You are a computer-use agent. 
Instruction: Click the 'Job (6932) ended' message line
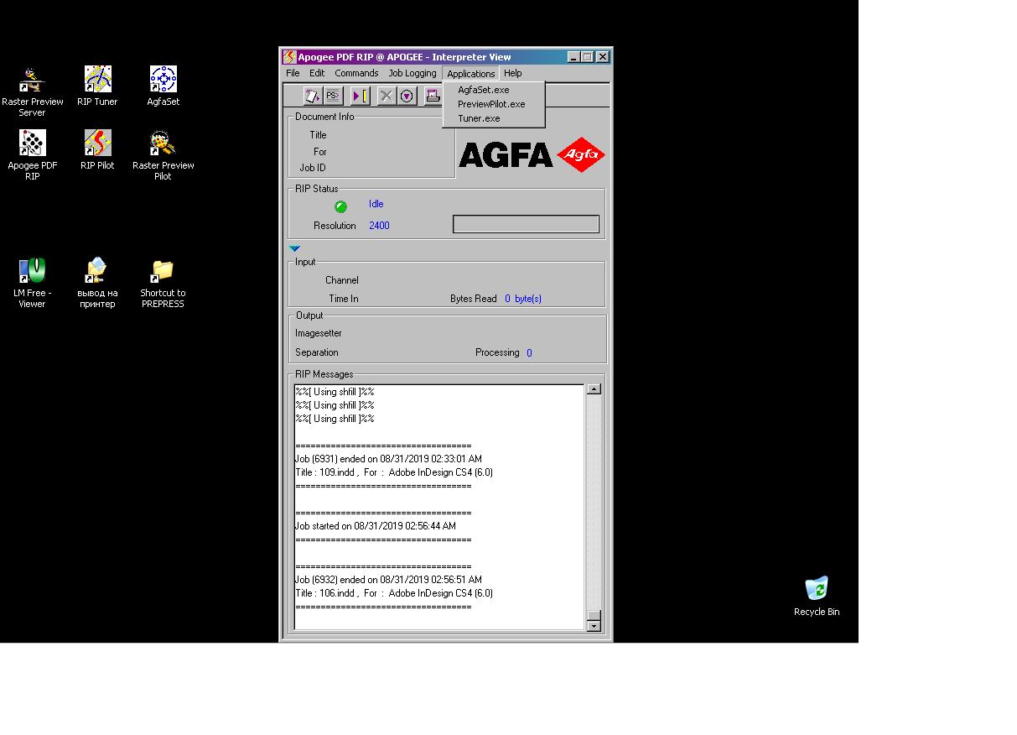(388, 580)
